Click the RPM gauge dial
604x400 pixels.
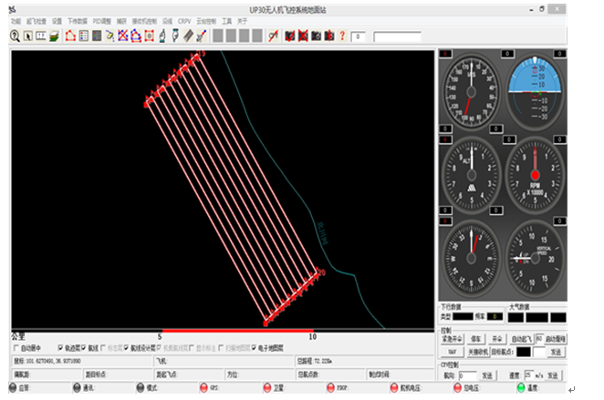pyautogui.click(x=535, y=175)
